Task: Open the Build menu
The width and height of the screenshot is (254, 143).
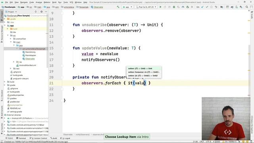Action: click(x=54, y=2)
